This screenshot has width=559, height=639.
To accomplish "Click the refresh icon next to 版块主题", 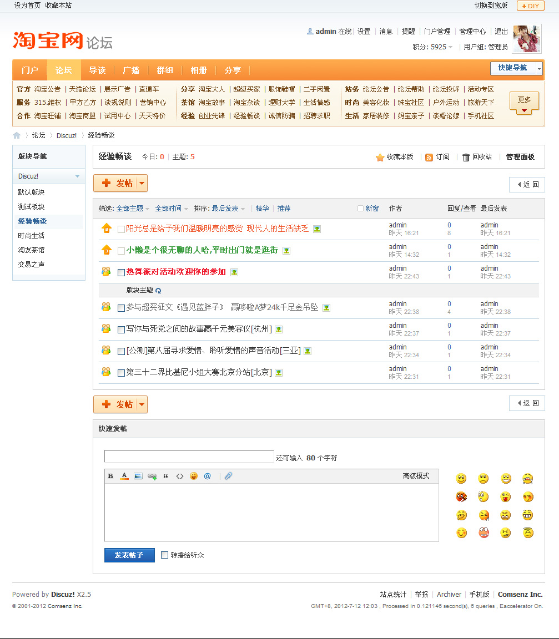I will coord(158,291).
